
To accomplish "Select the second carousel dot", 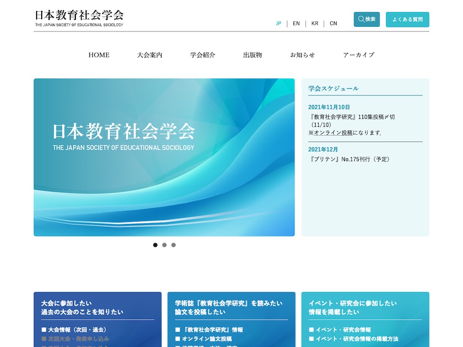I will pyautogui.click(x=164, y=245).
